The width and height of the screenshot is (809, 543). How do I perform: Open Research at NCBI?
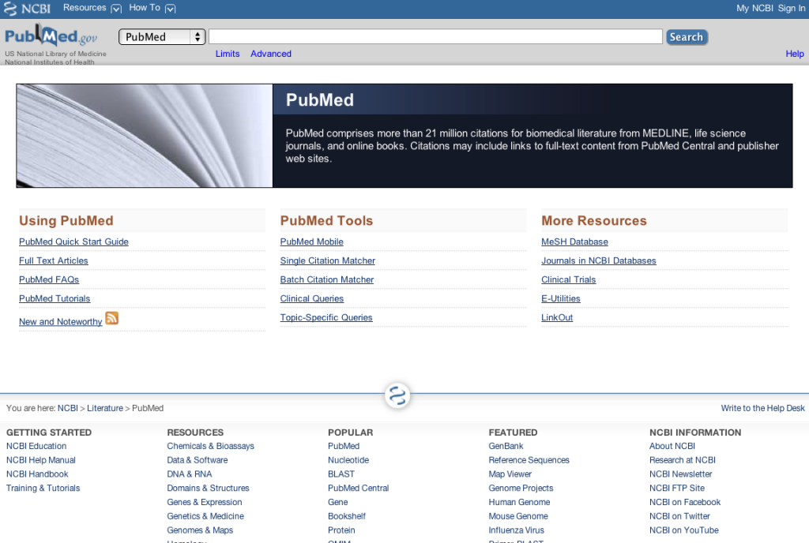682,460
